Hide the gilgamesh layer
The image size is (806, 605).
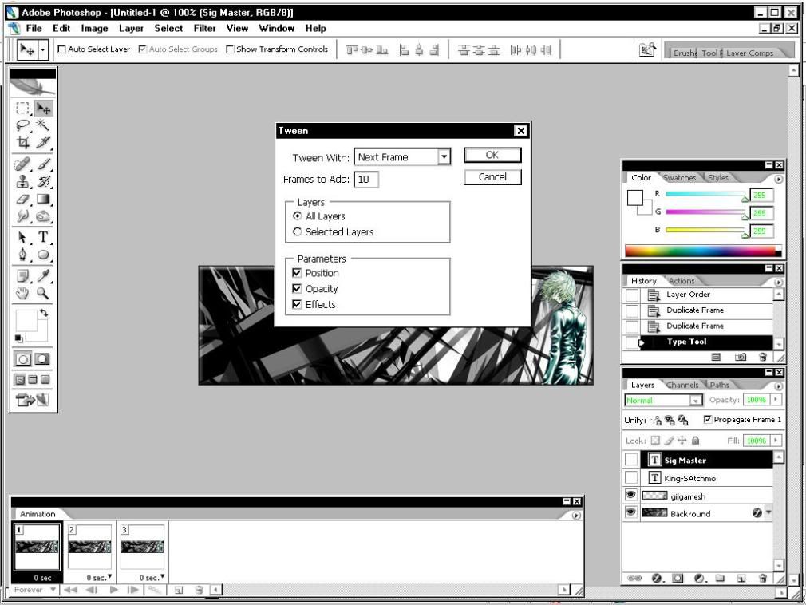[630, 495]
